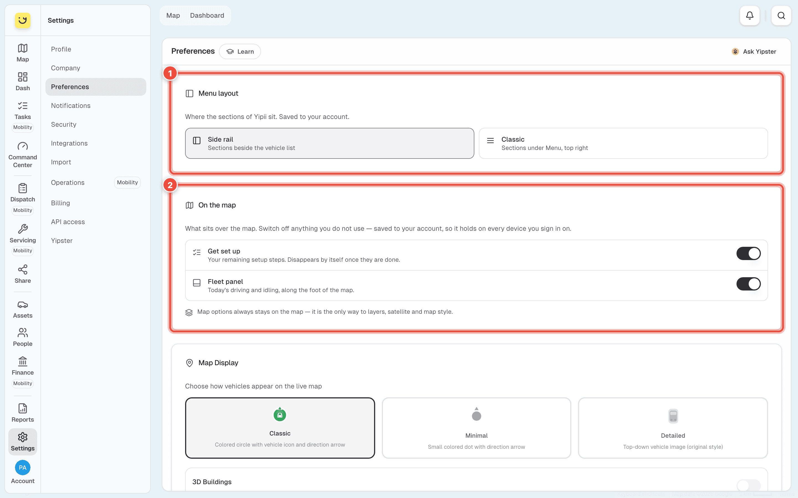The image size is (798, 498).
Task: Open Notifications settings page
Action: click(x=96, y=105)
